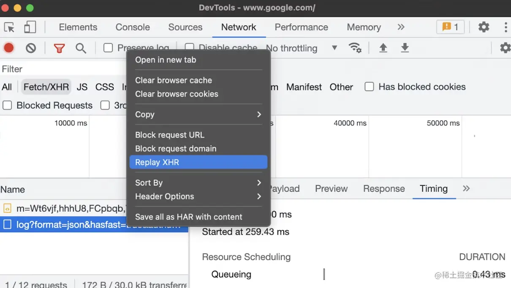Image resolution: width=511 pixels, height=288 pixels.
Task: Click the import HAR upload arrow
Action: [383, 48]
